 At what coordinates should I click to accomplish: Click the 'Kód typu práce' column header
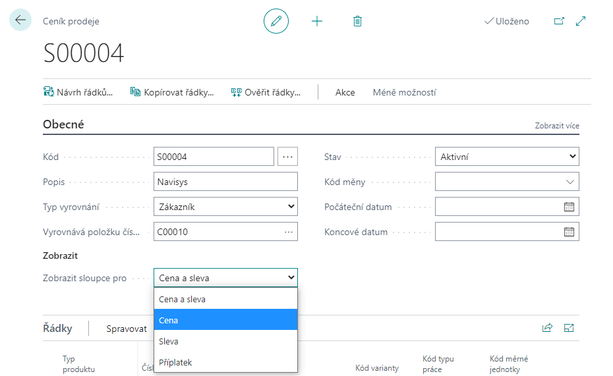pyautogui.click(x=438, y=364)
